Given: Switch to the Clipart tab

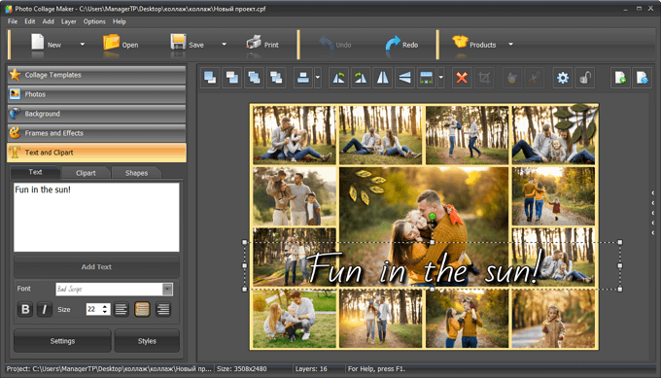Looking at the screenshot, I should coord(86,173).
